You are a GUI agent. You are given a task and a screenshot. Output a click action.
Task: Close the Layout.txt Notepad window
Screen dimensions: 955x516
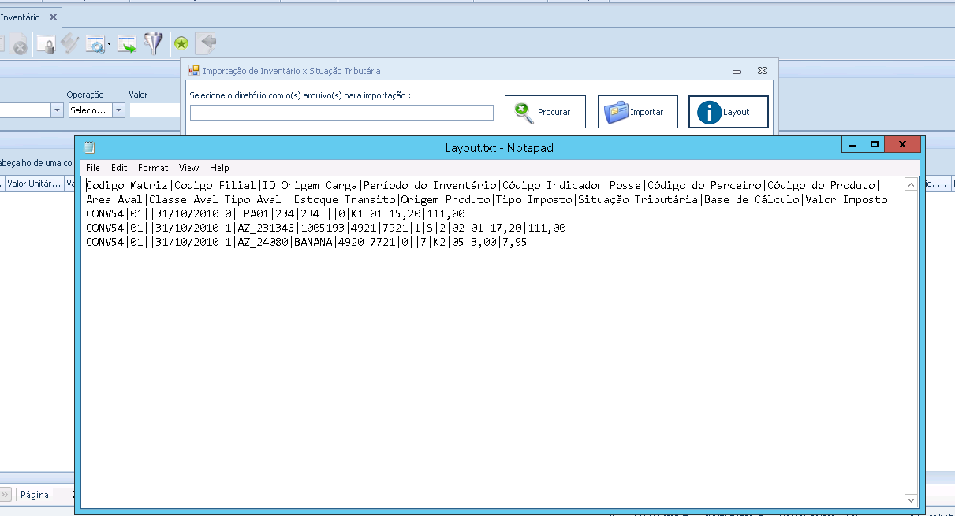(903, 145)
